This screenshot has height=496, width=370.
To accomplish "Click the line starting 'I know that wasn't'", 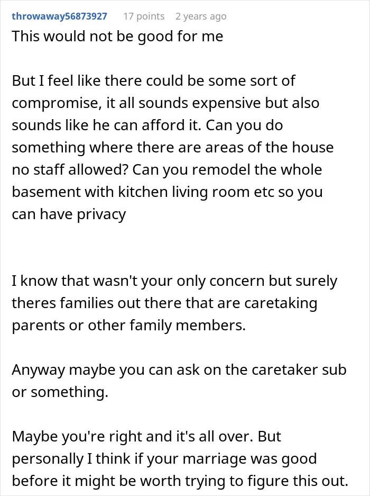I will [x=174, y=281].
